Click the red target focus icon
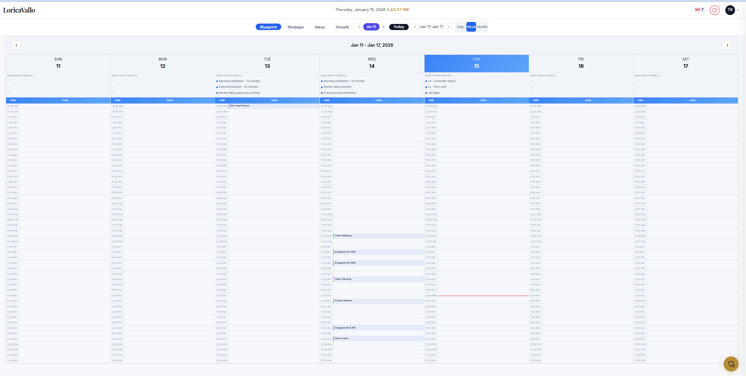The width and height of the screenshot is (746, 376). (714, 10)
